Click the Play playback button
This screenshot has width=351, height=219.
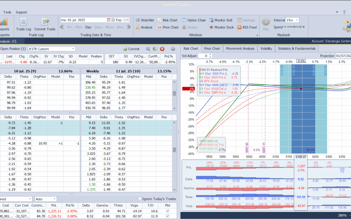coord(266,24)
